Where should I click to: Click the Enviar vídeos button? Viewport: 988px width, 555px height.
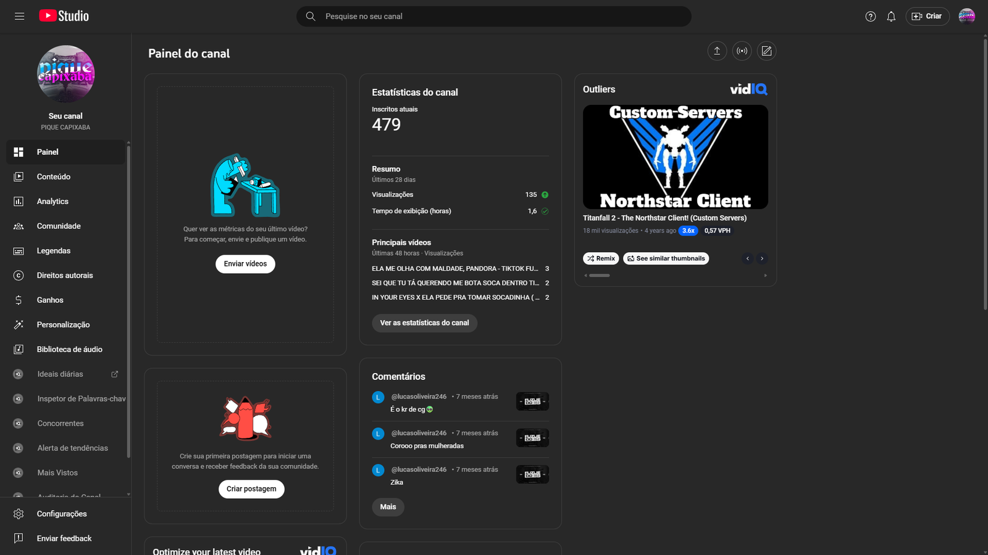pos(245,264)
